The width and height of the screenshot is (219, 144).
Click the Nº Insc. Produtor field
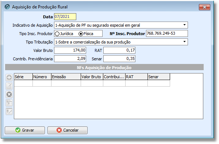pyautogui.click(x=167, y=33)
